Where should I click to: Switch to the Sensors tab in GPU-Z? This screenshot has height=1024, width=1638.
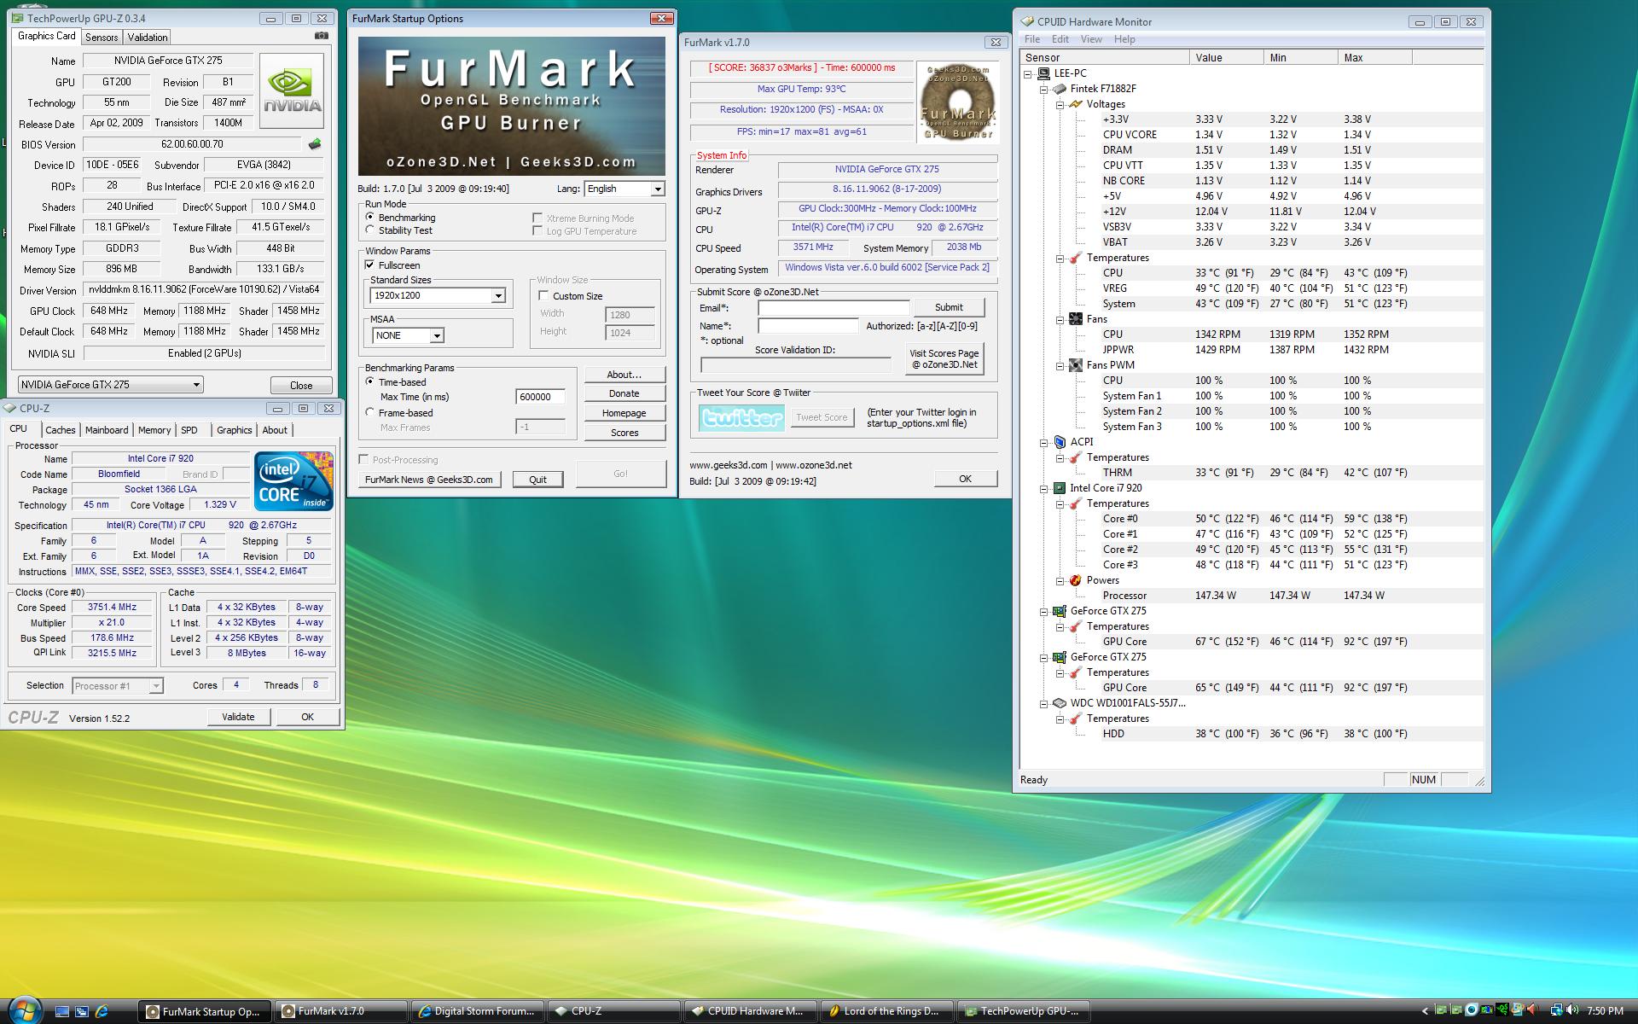pyautogui.click(x=102, y=37)
